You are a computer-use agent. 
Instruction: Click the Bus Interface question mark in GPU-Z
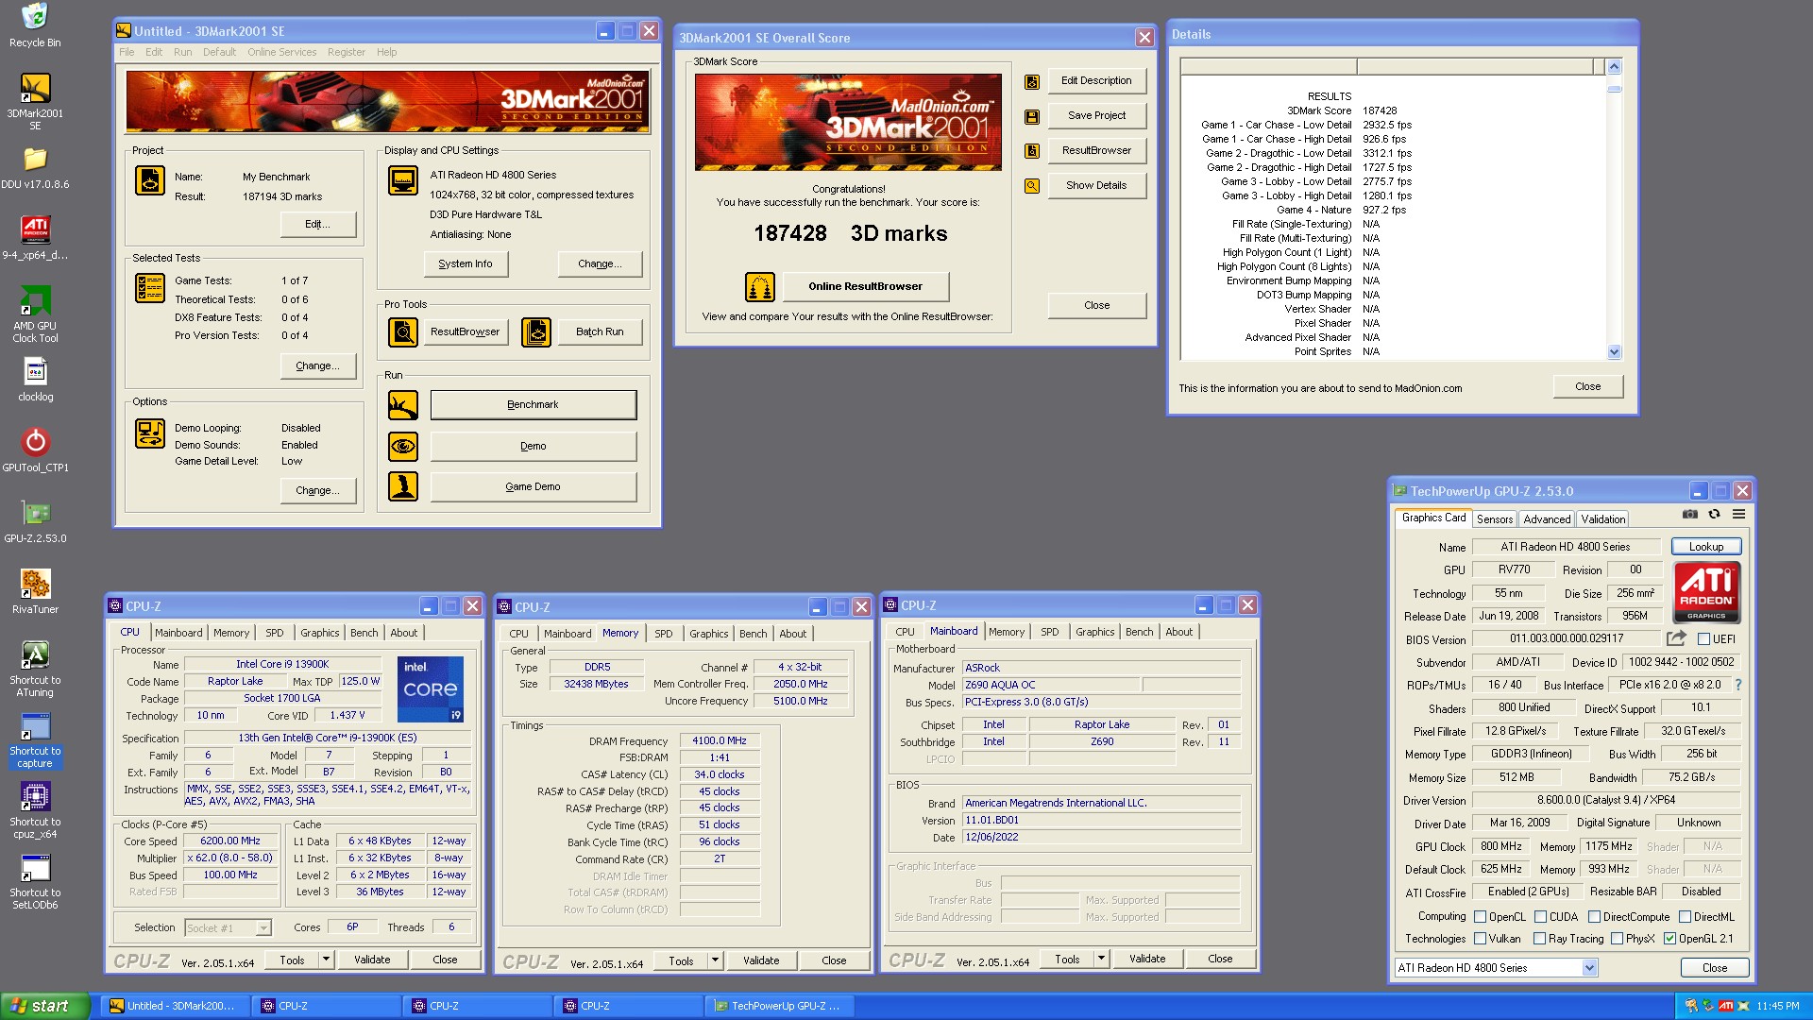[x=1737, y=685]
